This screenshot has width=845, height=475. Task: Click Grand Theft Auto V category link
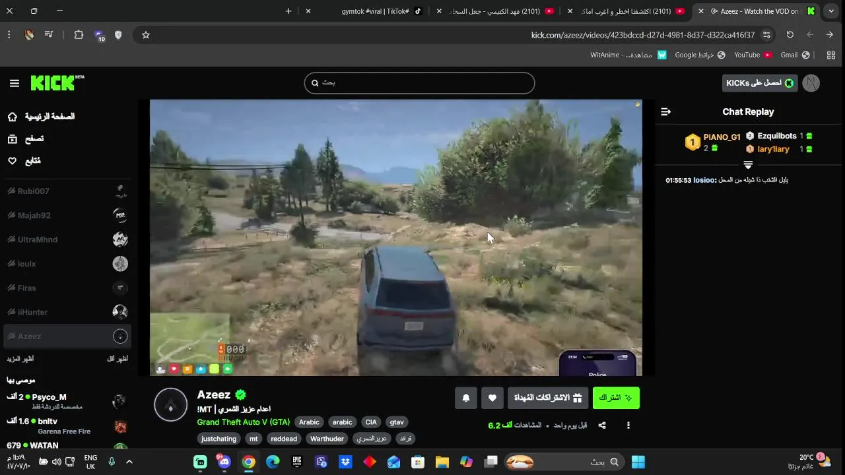tap(243, 422)
